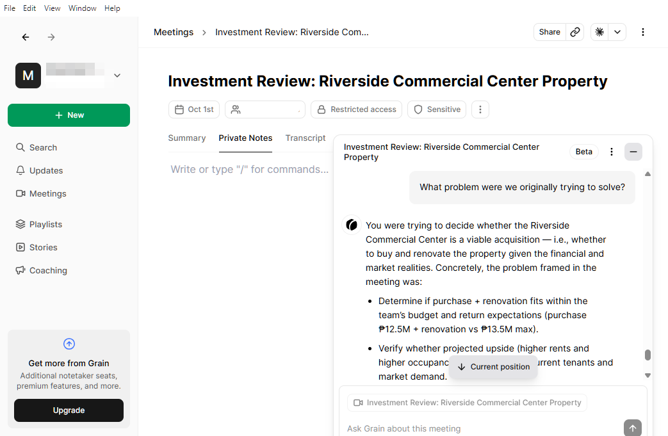Click the Meetings breadcrumb link
The image size is (668, 436).
click(x=174, y=32)
